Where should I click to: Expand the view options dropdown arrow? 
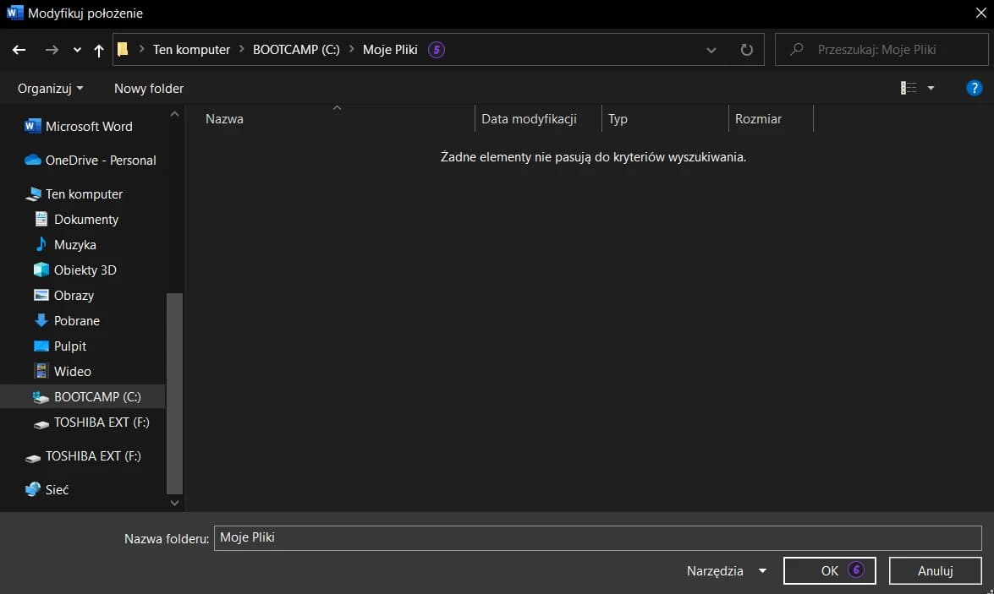point(931,88)
